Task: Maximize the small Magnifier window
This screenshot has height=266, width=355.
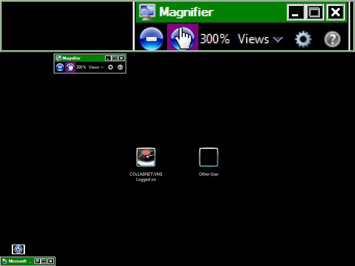Action: (x=114, y=58)
